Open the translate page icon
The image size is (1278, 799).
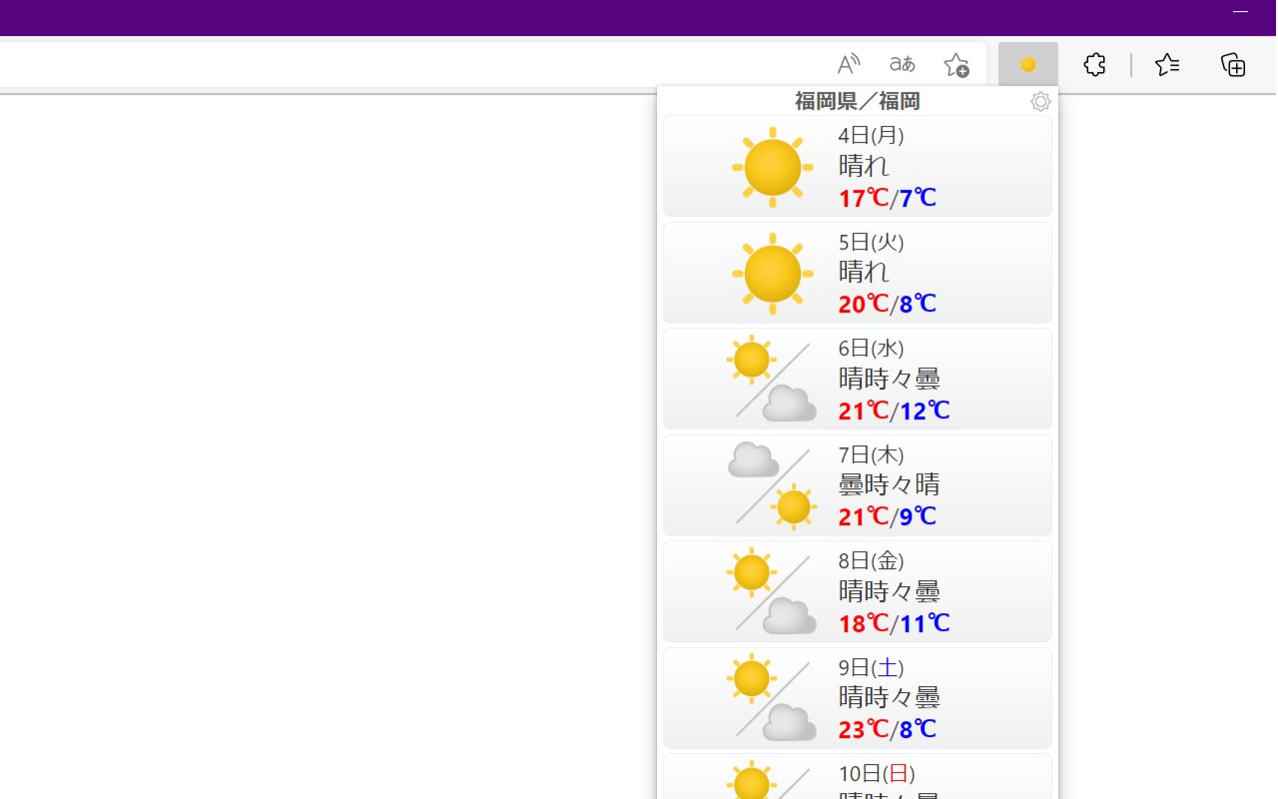point(903,65)
